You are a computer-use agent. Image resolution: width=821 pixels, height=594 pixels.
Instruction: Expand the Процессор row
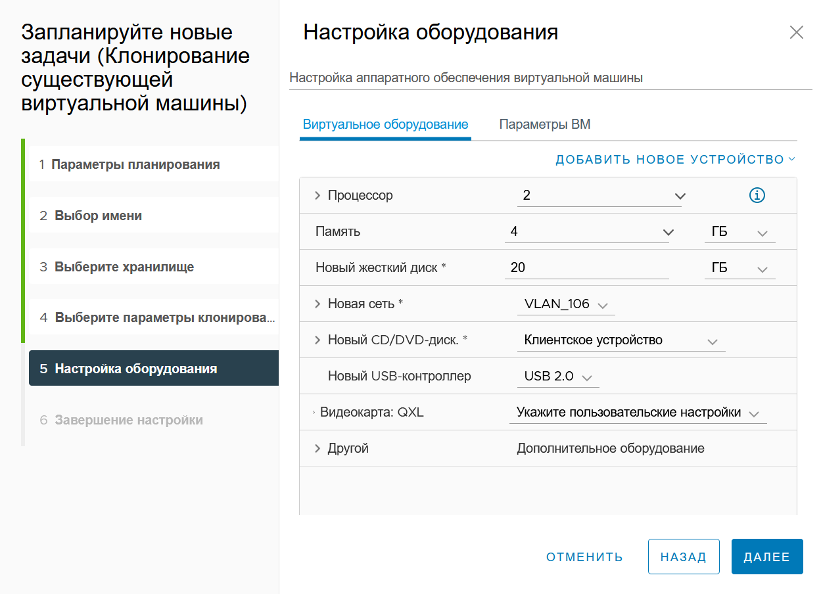point(317,195)
